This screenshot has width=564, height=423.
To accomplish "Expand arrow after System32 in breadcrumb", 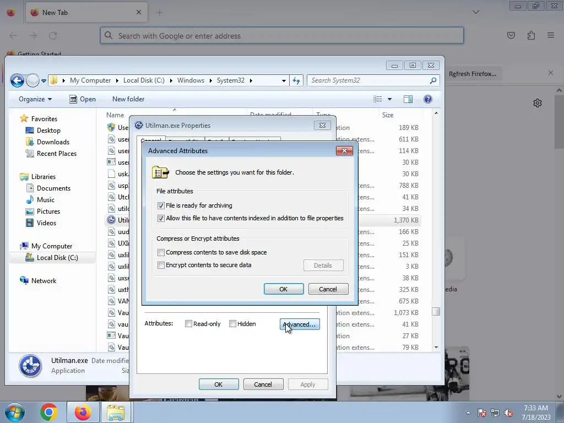I will pyautogui.click(x=251, y=80).
